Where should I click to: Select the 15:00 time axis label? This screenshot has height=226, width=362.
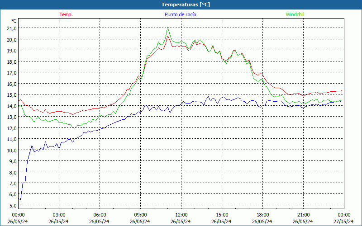coord(222,215)
